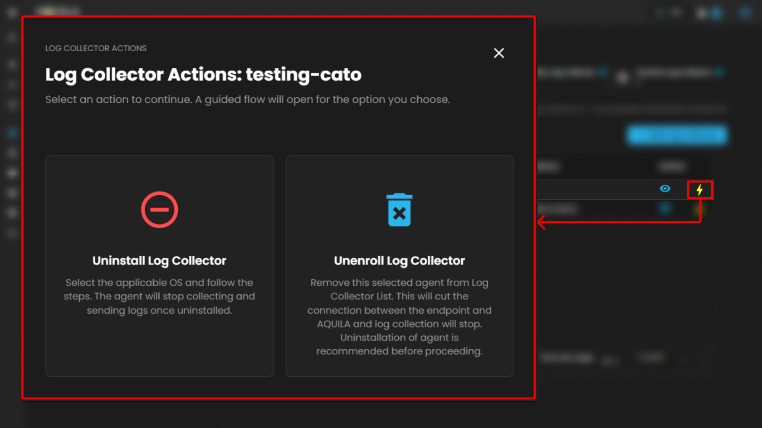762x428 pixels.
Task: Open the blue profile icon at far top-right
Action: [745, 13]
